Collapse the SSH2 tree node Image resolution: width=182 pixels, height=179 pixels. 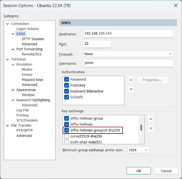coord(13,34)
